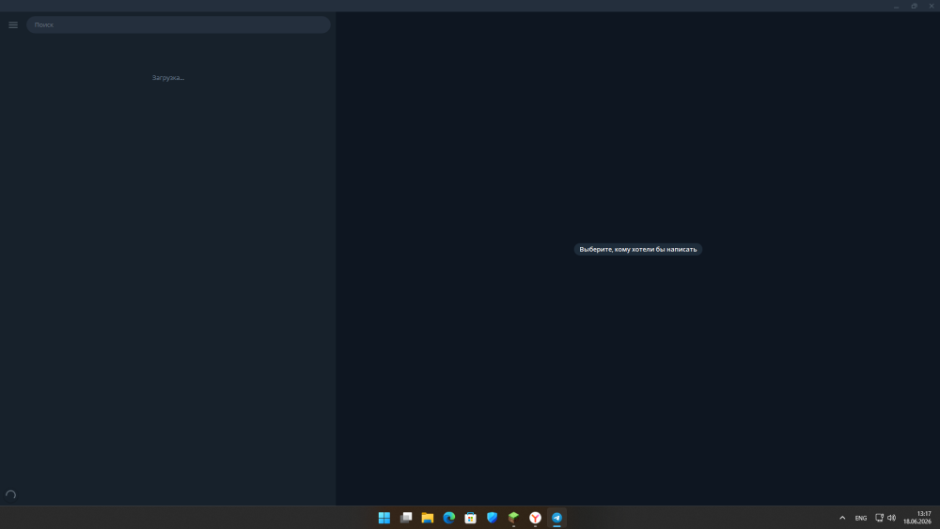The image size is (940, 529).
Task: Focus the Поиск search field
Action: coord(178,24)
